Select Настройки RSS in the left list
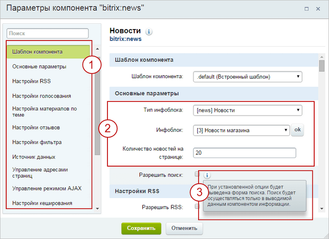 32,81
